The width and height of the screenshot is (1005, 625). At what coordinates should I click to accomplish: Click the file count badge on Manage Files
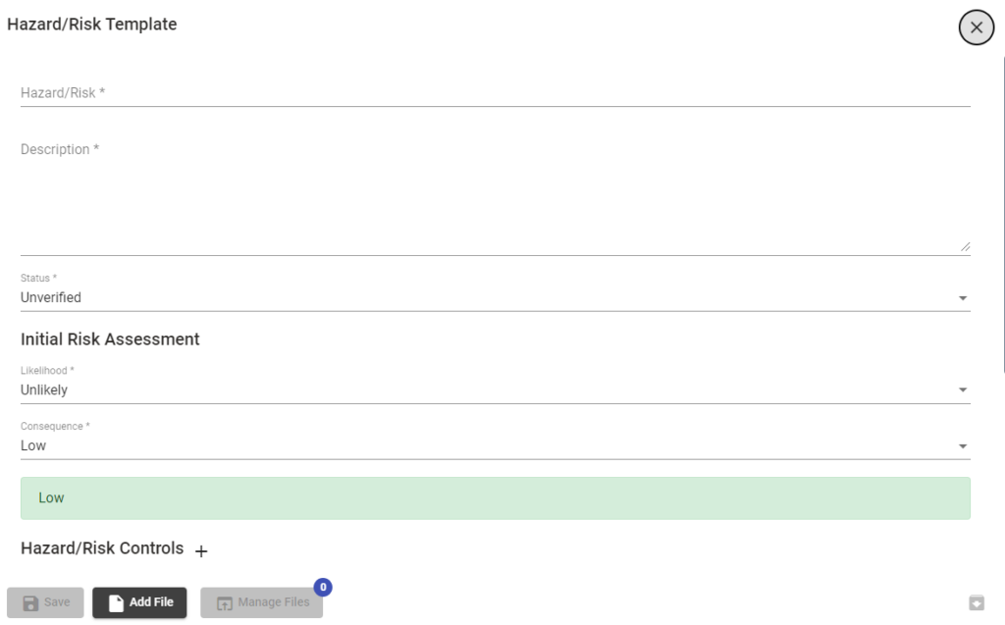(323, 587)
